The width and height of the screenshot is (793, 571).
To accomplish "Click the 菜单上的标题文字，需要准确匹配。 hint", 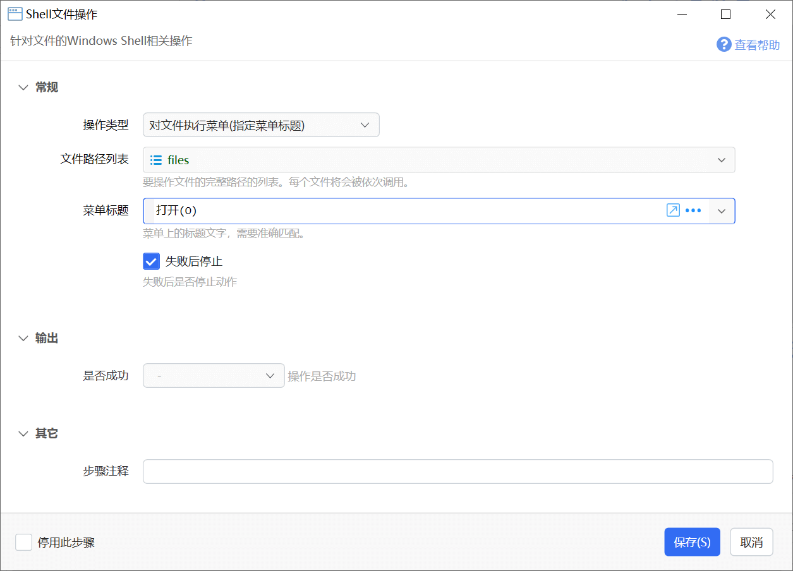I will click(224, 233).
